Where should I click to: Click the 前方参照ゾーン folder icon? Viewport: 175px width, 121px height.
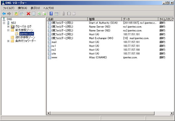pos(12,30)
